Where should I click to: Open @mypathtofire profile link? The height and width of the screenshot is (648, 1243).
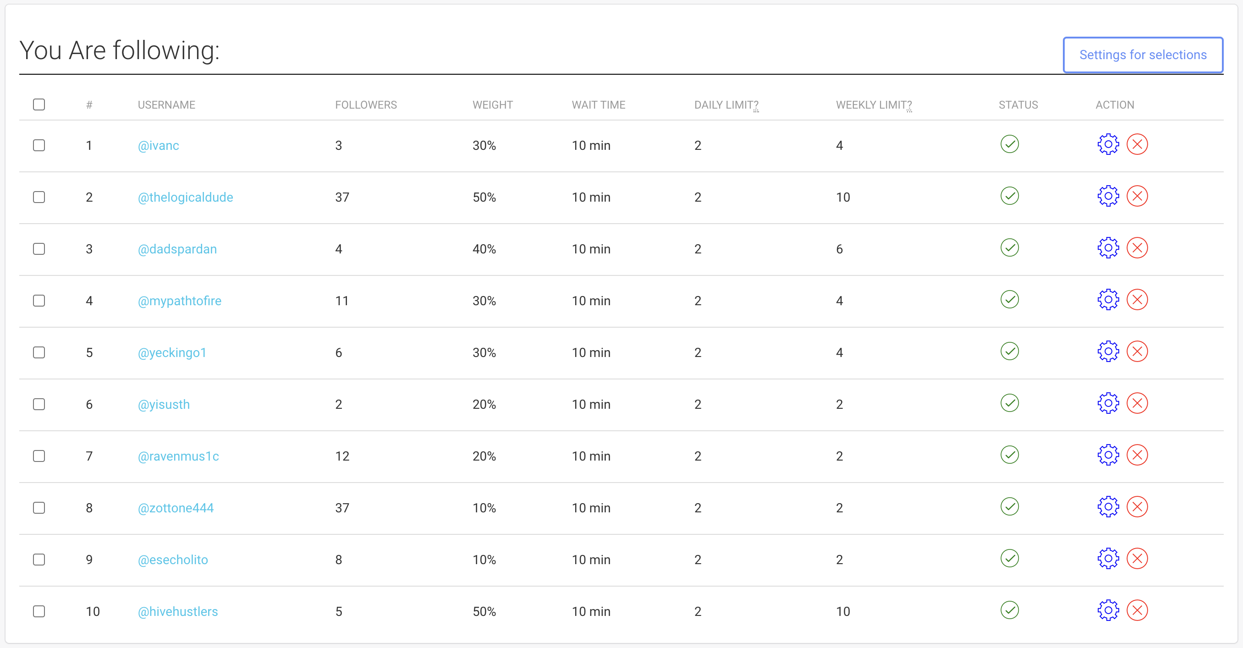pos(180,301)
